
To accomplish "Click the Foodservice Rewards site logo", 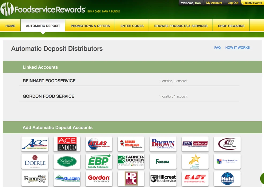I will [43, 9].
